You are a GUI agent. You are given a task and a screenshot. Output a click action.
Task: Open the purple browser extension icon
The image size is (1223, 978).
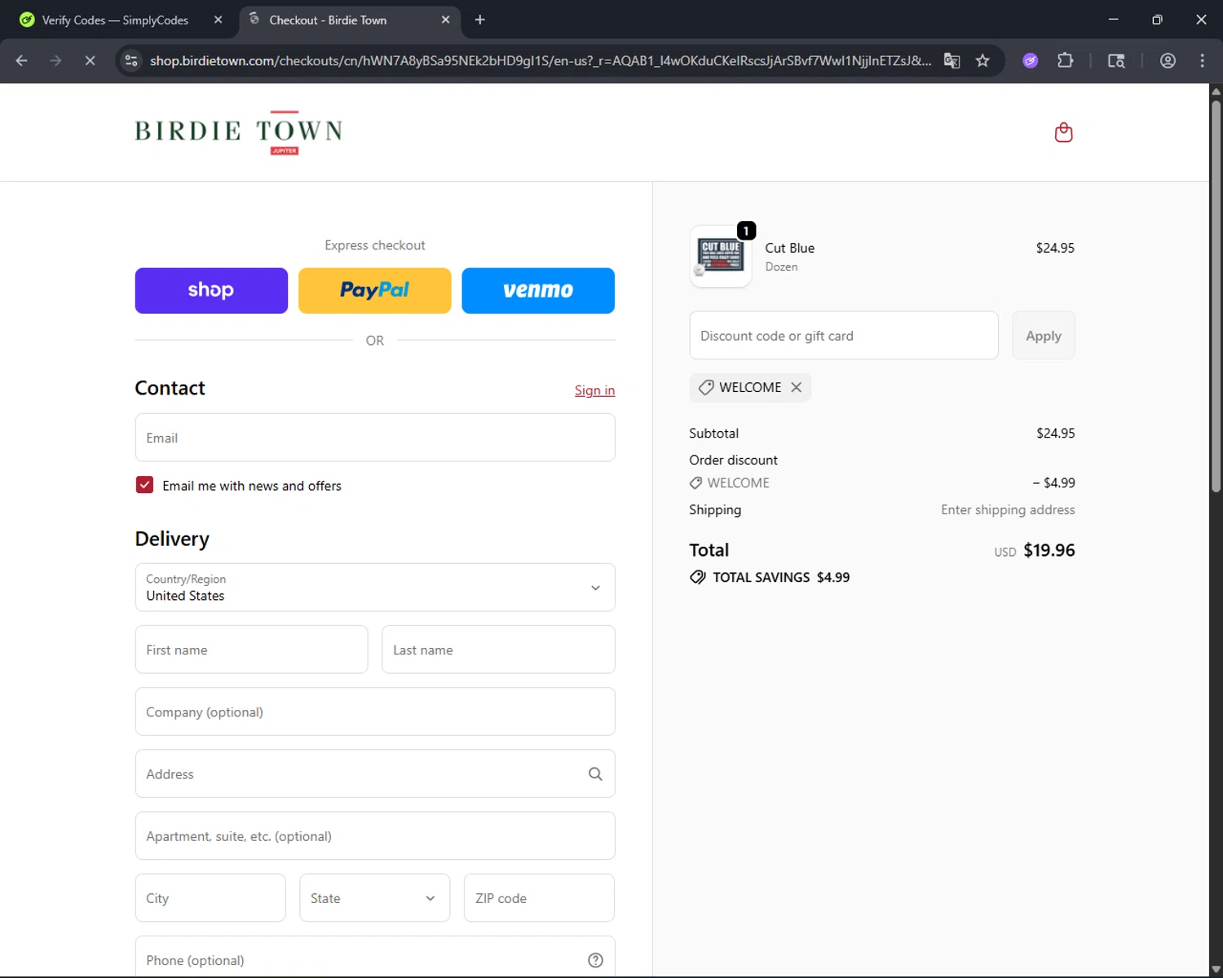click(1031, 60)
